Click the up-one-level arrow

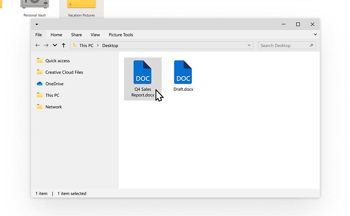[64, 45]
